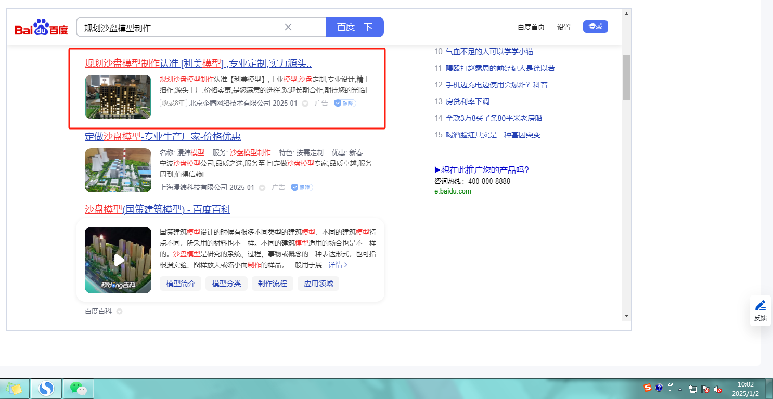This screenshot has width=773, height=399.
Task: Expand dropdown next to 上海漫纬科技有限公司
Action: [262, 187]
